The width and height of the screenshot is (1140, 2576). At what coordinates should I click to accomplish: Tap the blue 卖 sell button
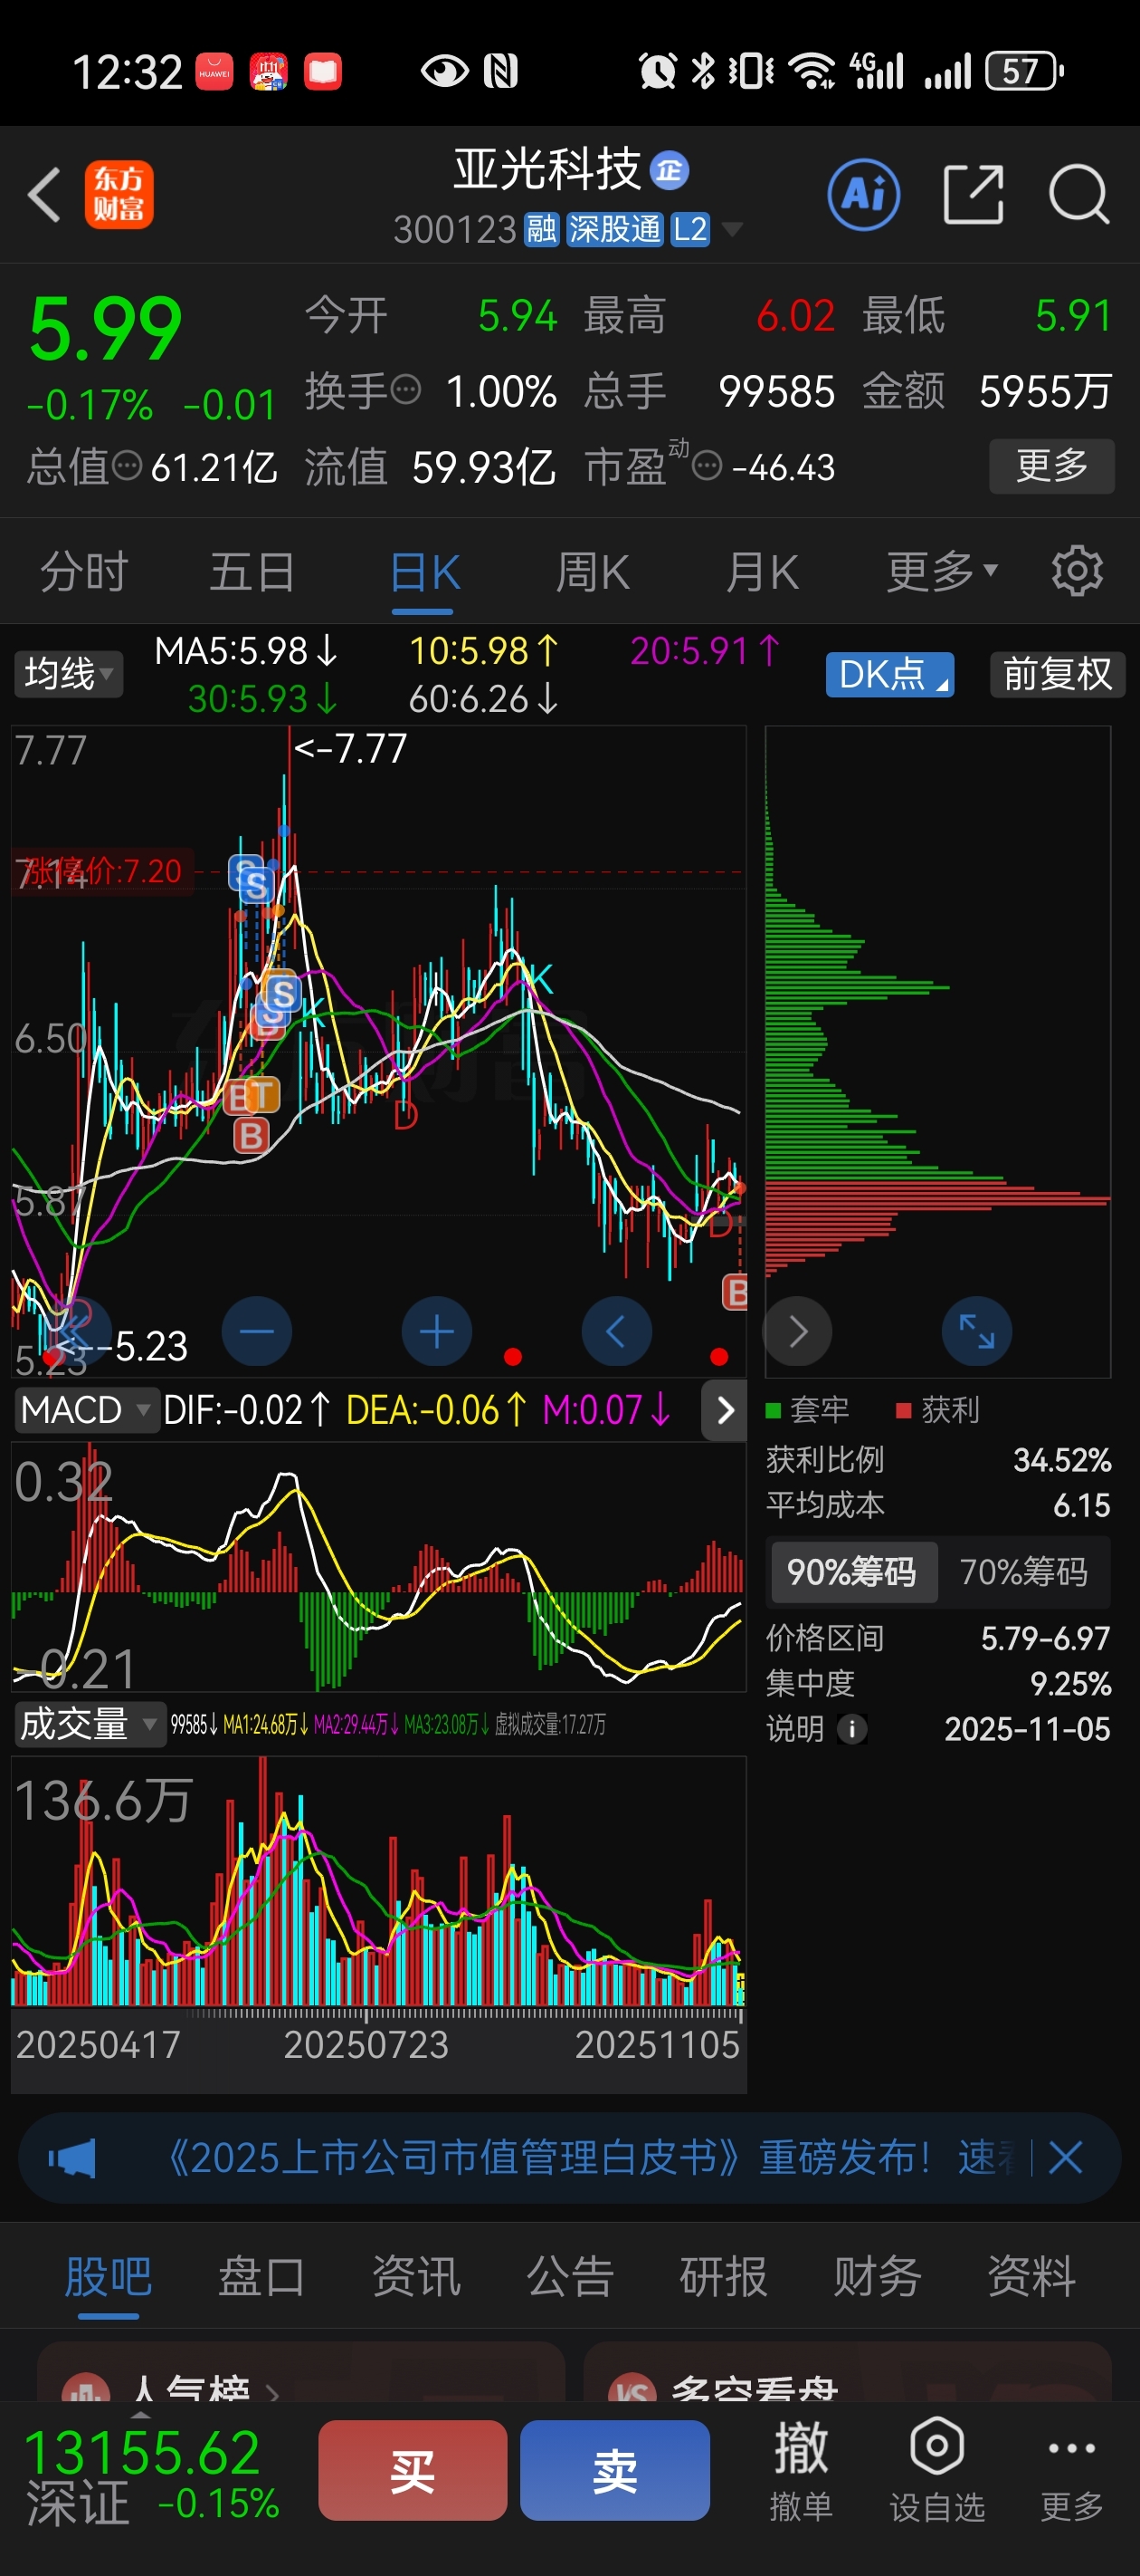coord(614,2470)
